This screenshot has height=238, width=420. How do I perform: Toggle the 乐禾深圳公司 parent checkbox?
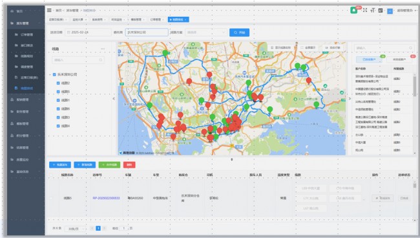click(x=54, y=75)
